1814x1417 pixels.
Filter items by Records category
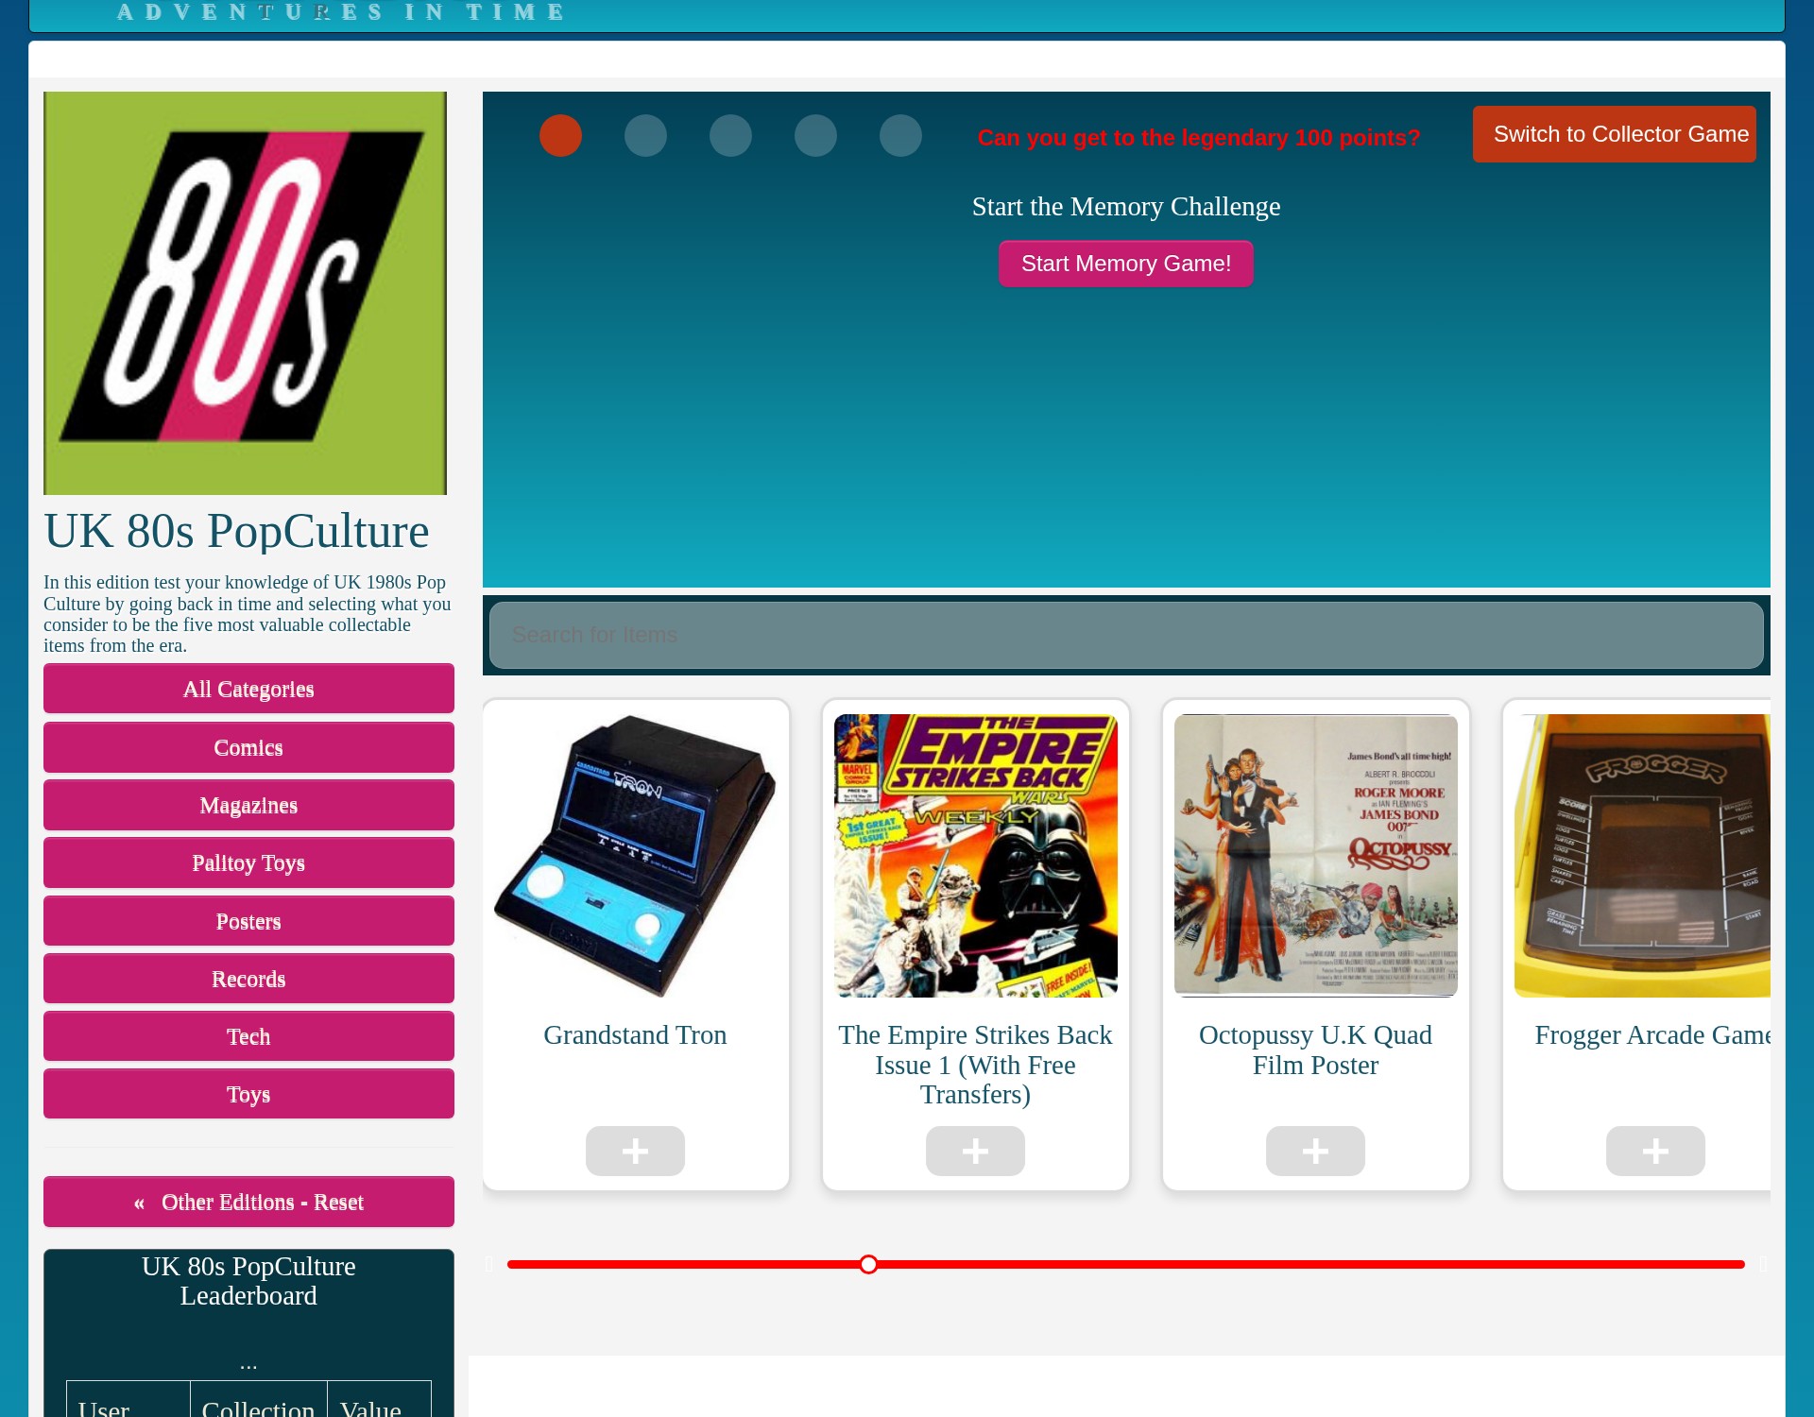tap(248, 979)
